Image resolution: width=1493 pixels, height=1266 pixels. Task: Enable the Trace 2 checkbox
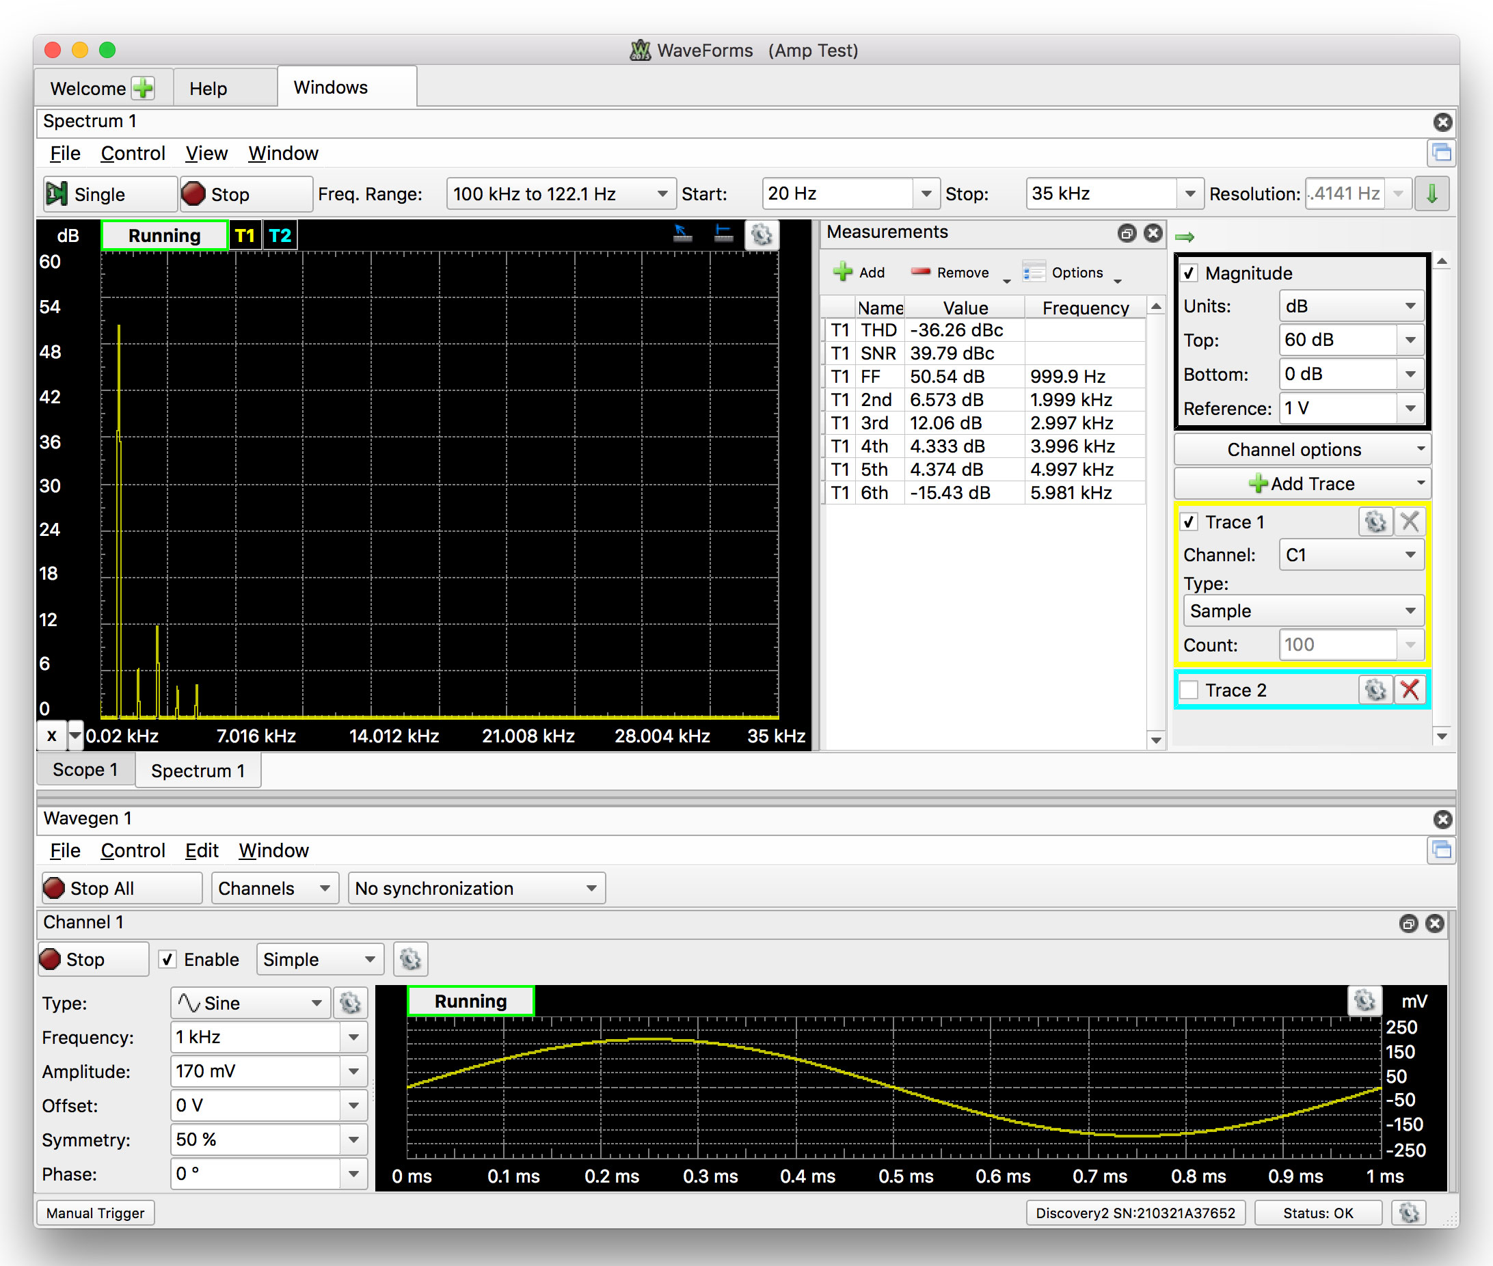click(x=1189, y=690)
